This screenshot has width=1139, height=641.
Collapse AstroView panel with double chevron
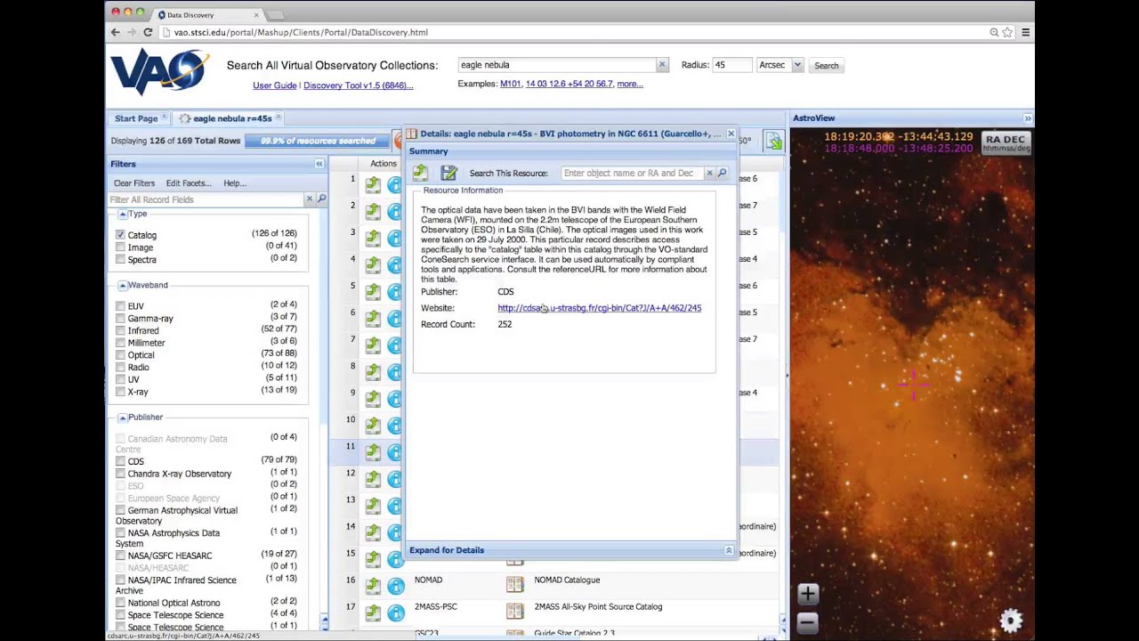pyautogui.click(x=1028, y=118)
